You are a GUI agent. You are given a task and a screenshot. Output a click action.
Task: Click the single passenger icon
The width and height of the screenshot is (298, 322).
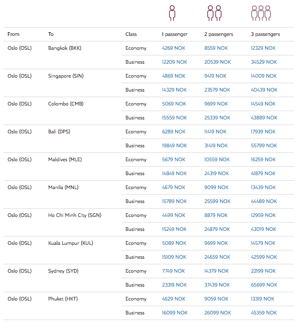tap(172, 13)
